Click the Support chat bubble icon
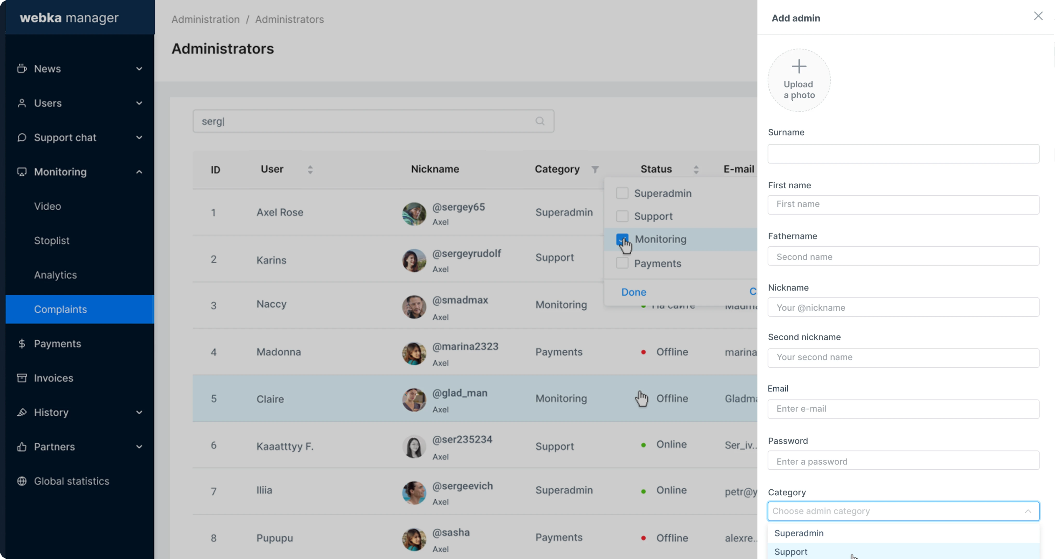Screen dimensions: 1055x559 point(22,137)
